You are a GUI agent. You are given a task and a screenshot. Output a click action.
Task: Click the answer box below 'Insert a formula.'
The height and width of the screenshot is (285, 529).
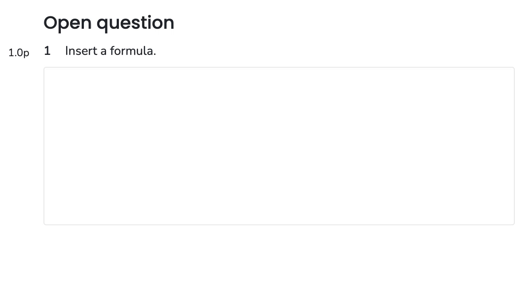[x=279, y=146]
